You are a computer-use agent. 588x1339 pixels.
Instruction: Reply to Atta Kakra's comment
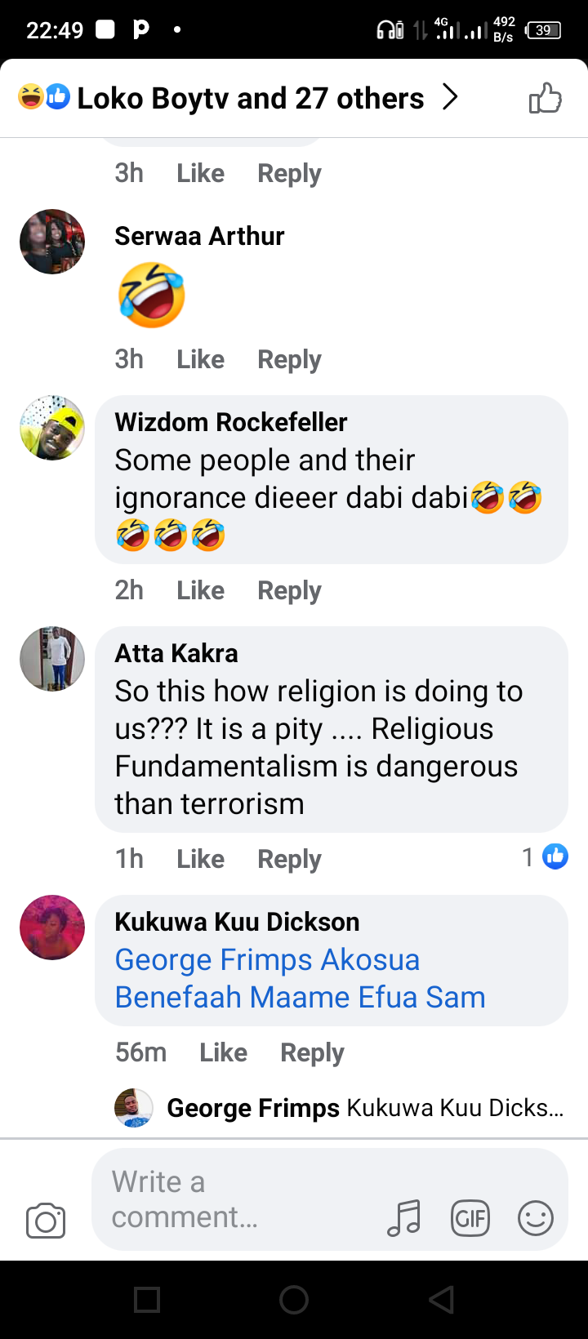[289, 859]
